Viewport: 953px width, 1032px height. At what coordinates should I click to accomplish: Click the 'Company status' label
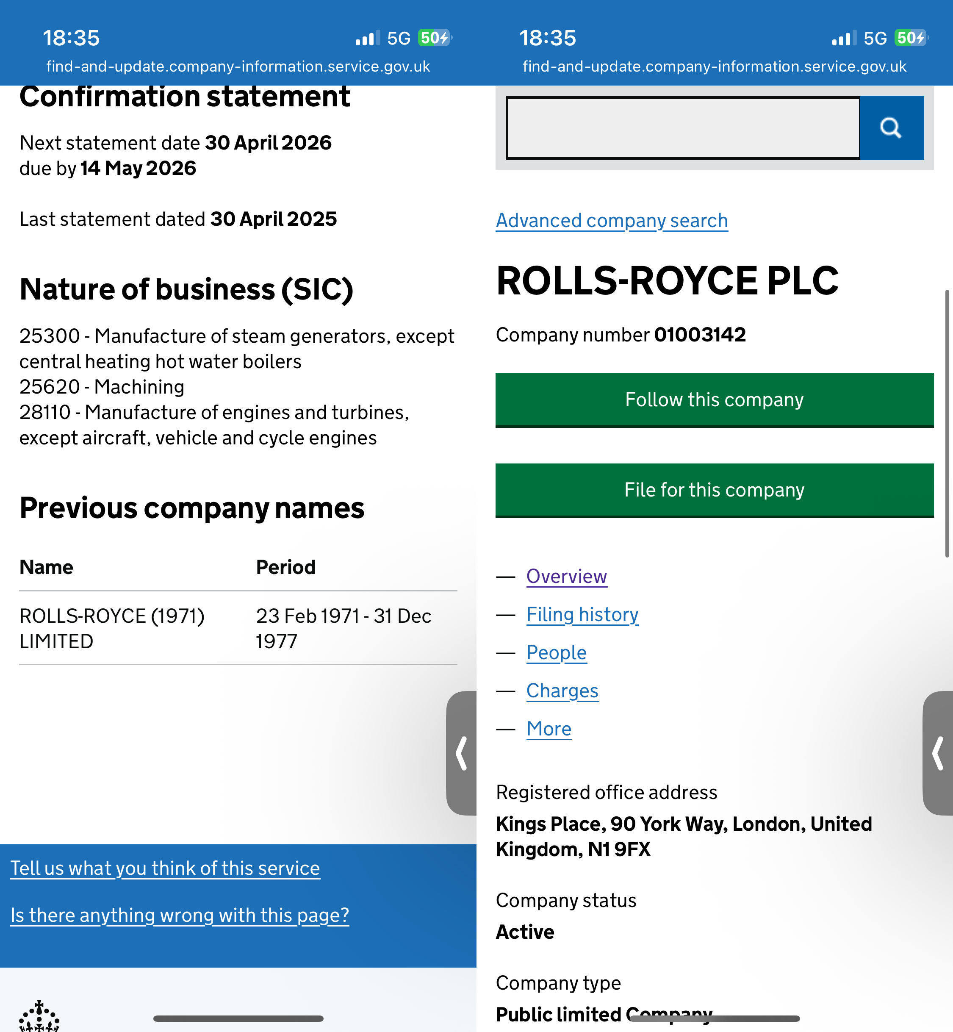point(566,901)
